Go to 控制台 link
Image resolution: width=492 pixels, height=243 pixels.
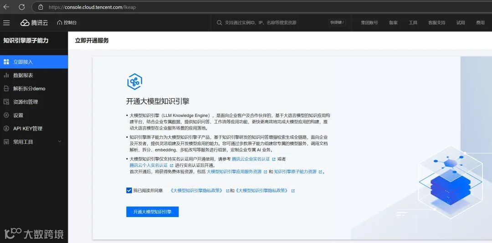[70, 23]
